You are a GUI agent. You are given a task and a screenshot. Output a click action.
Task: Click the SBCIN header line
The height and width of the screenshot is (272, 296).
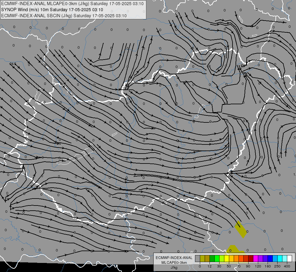point(64,16)
